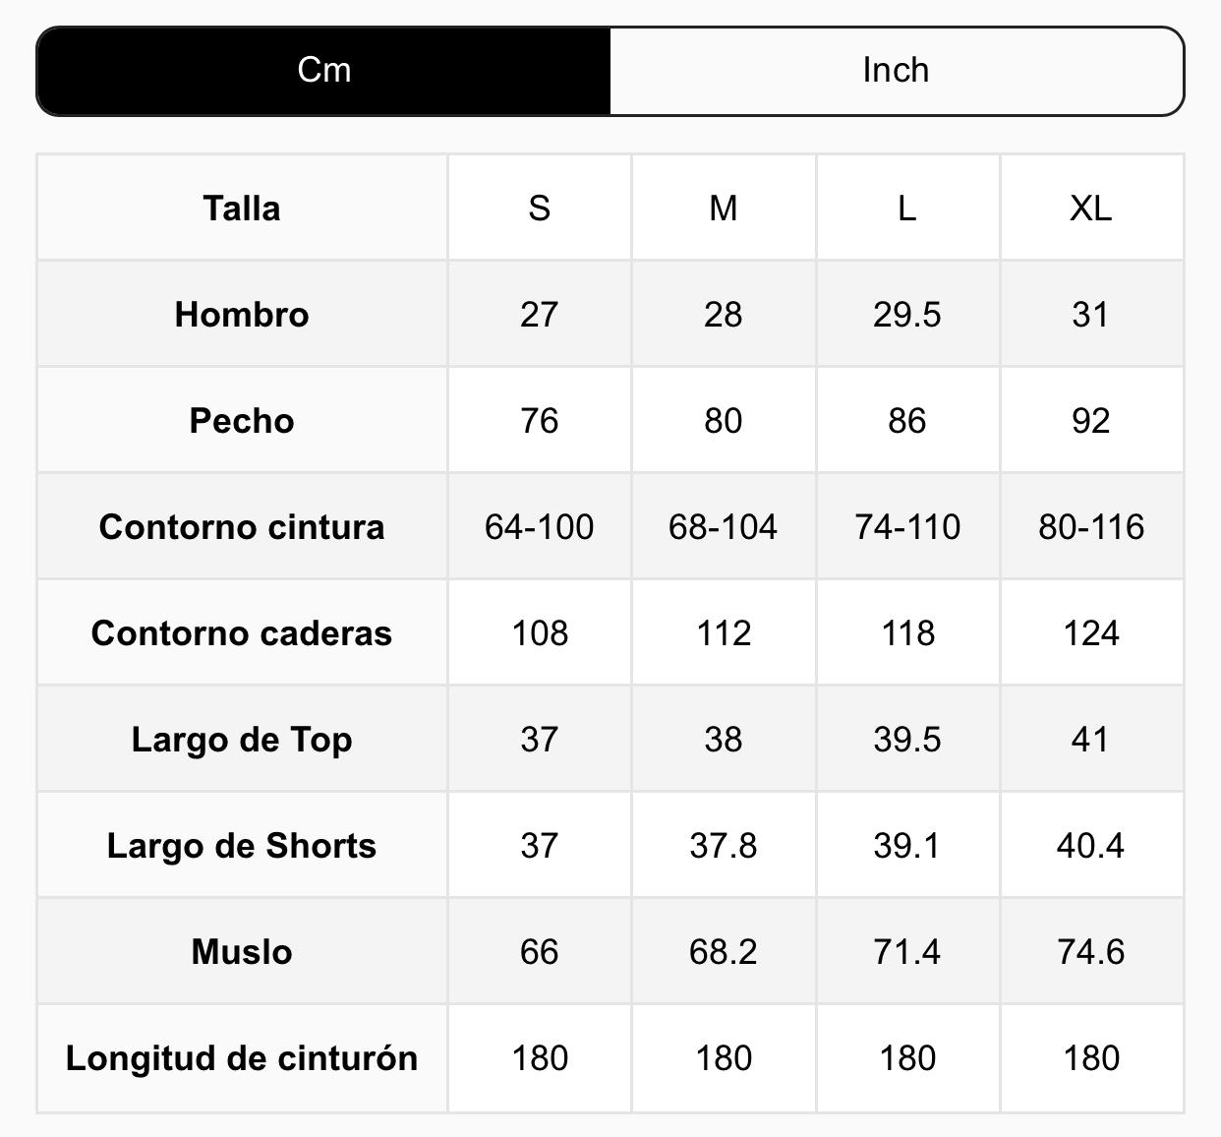Select the S size column header
Image resolution: width=1221 pixels, height=1137 pixels.
point(539,209)
